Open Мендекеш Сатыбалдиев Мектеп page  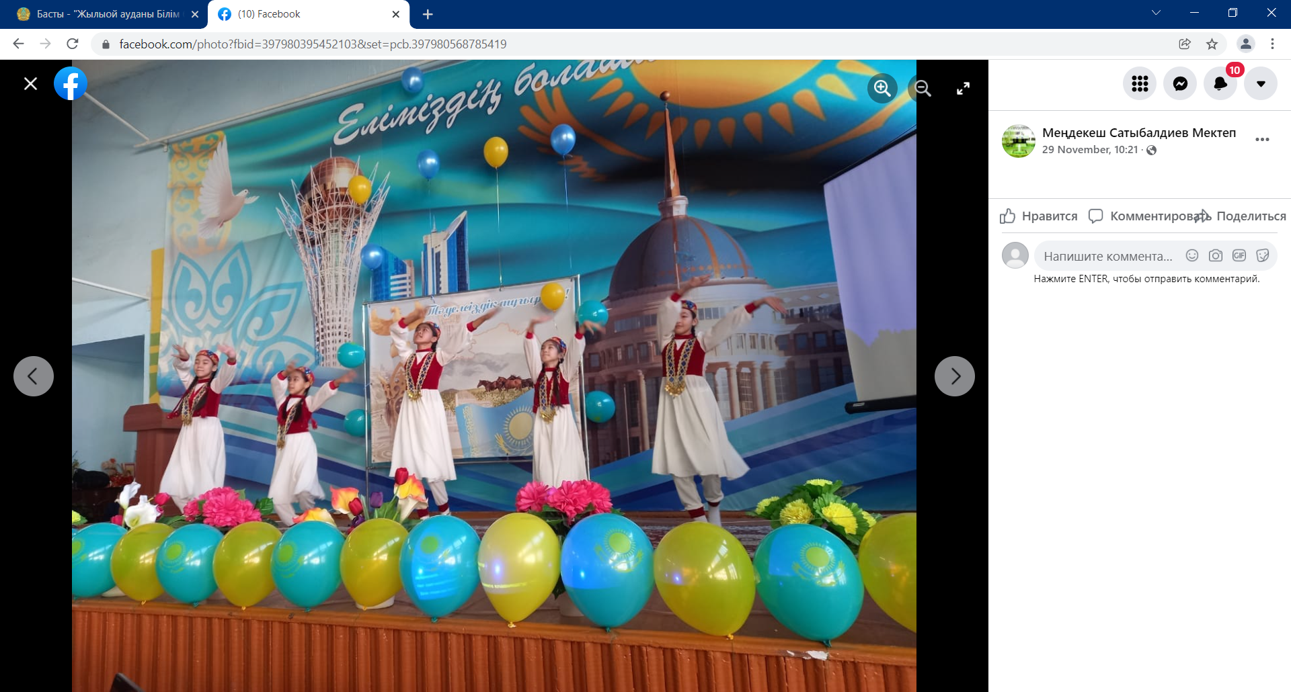pyautogui.click(x=1138, y=133)
